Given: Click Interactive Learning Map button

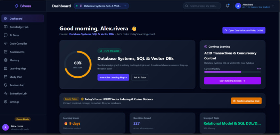Looking at the screenshot, I should [113, 77].
